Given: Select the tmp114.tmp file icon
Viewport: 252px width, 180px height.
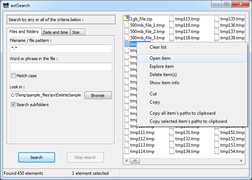Looking at the screenshot, I should (x=127, y=151).
